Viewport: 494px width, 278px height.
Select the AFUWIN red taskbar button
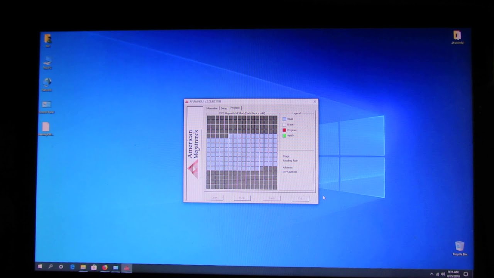[x=127, y=268]
